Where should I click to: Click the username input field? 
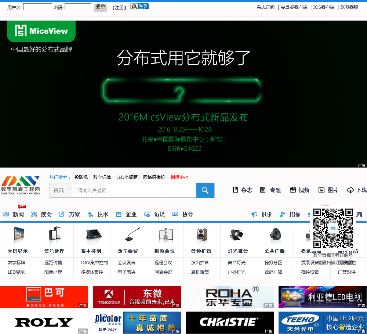(x=37, y=7)
